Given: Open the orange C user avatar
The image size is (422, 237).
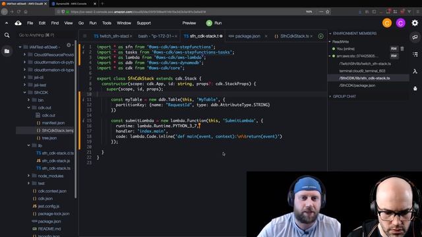Looking at the screenshot, I should (387, 23).
